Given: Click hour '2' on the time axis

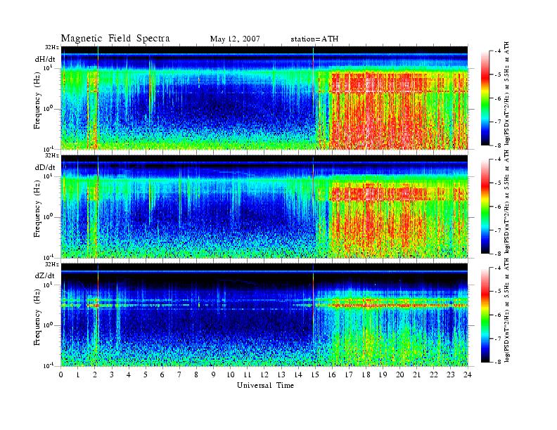Looking at the screenshot, I should 95,375.
